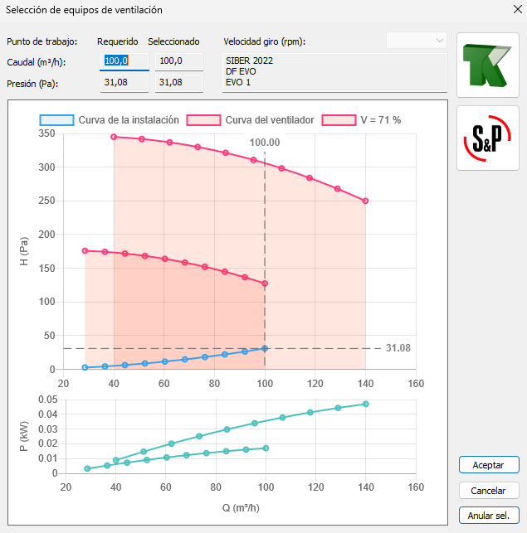Click the Aceptar button
527x533 pixels.
pos(488,465)
